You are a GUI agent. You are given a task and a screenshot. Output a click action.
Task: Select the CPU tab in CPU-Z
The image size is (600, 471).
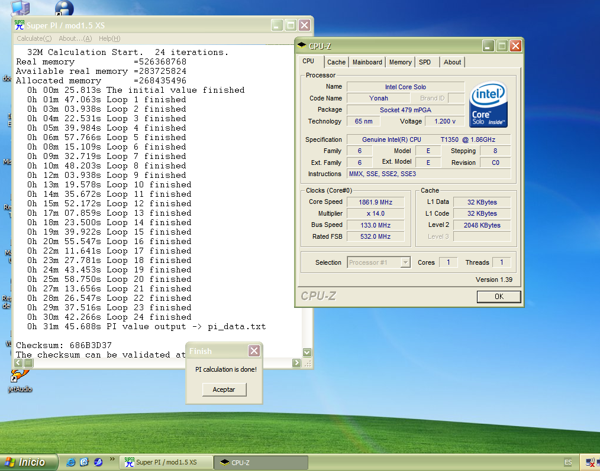coord(308,61)
